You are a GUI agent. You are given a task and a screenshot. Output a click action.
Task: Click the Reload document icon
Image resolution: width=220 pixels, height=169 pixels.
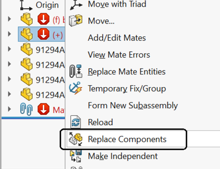pos(75,122)
